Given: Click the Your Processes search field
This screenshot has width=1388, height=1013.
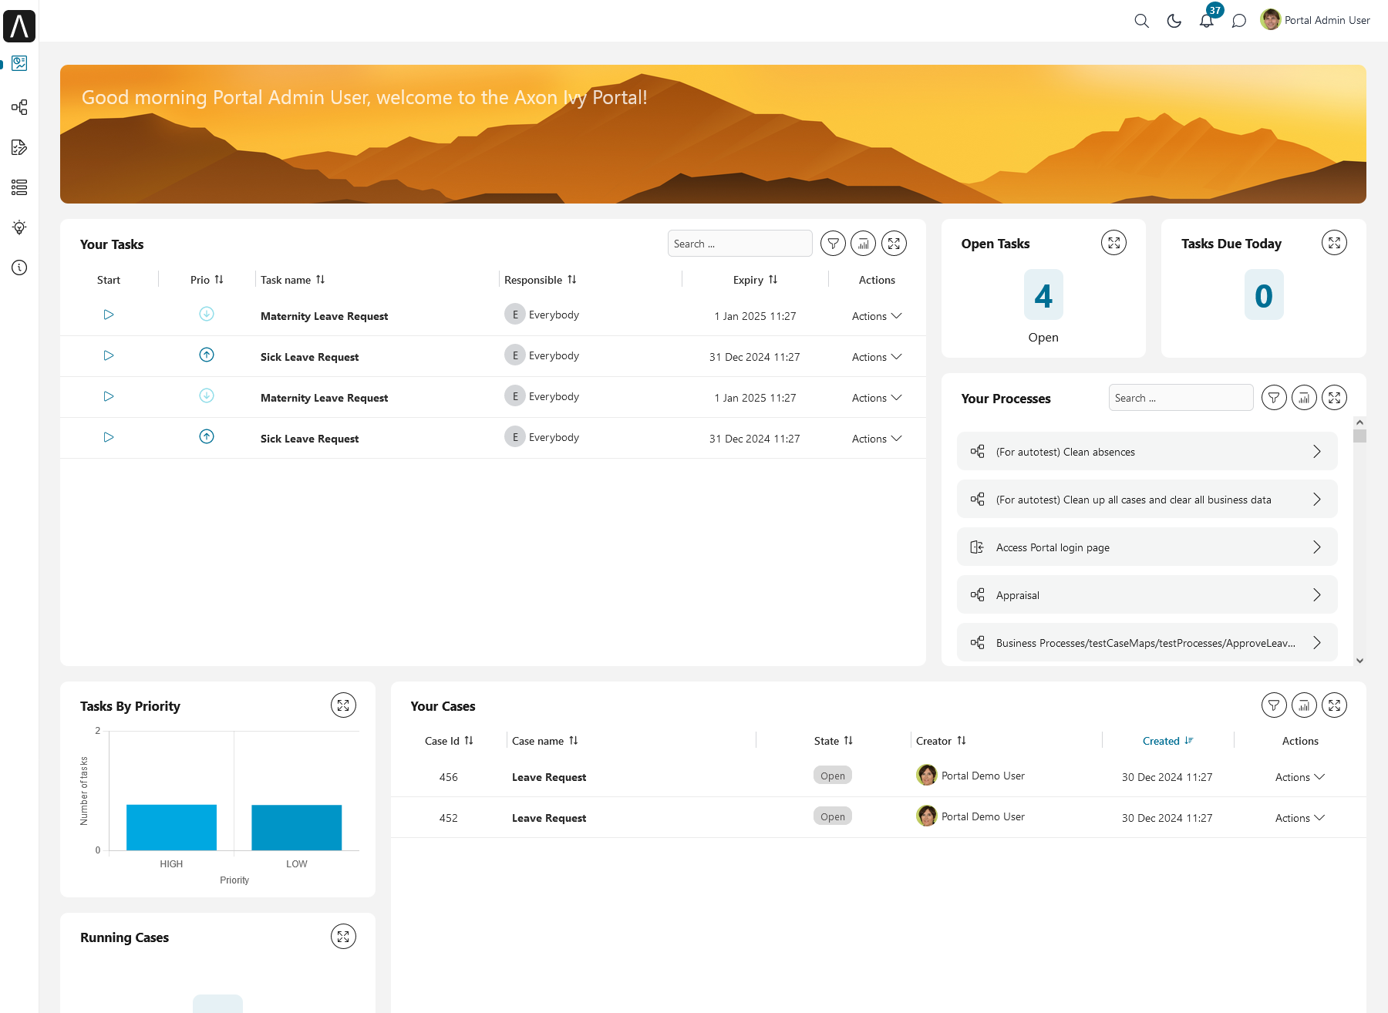Looking at the screenshot, I should (x=1181, y=398).
